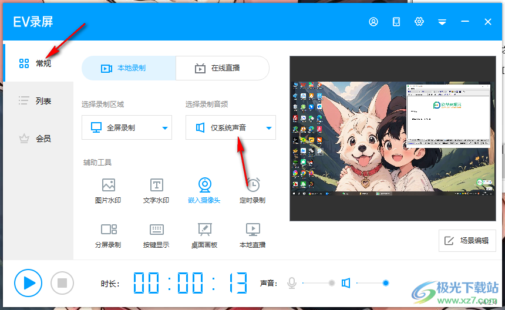Select the 常规 sidebar tab

click(x=38, y=63)
